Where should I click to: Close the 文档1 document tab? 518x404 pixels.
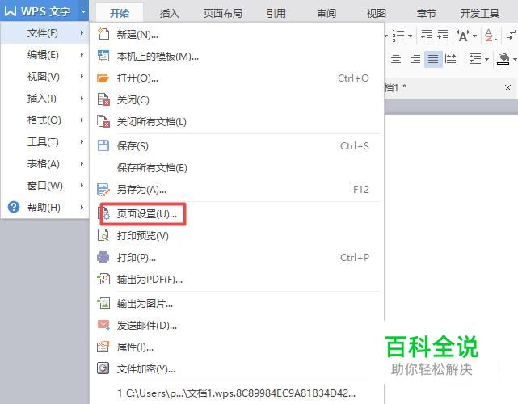(x=507, y=87)
